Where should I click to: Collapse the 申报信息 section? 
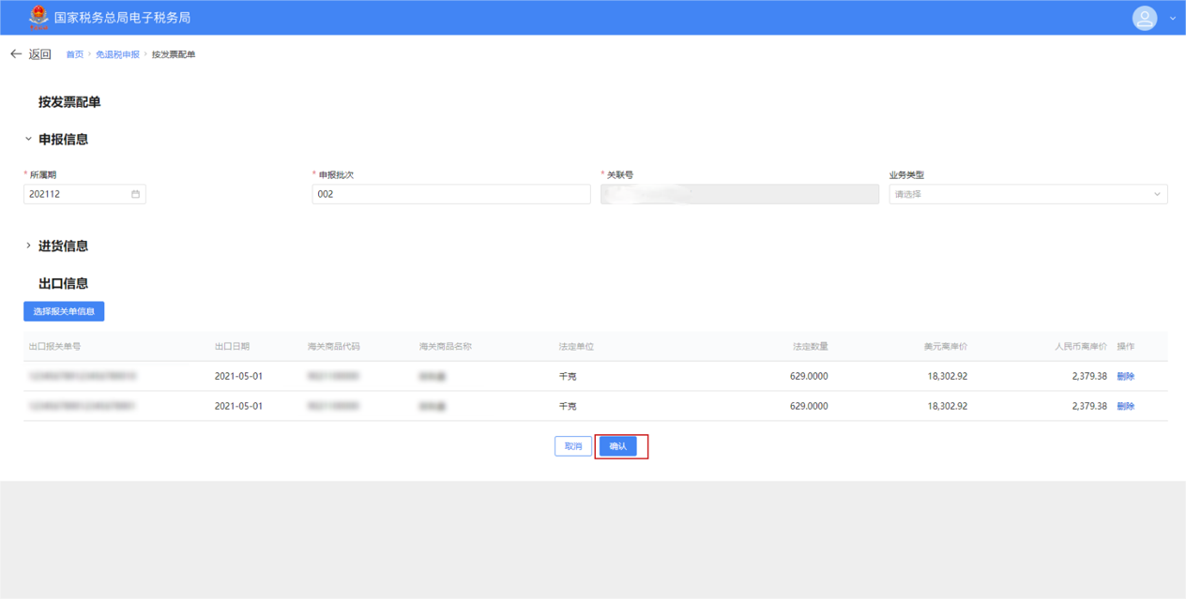28,139
